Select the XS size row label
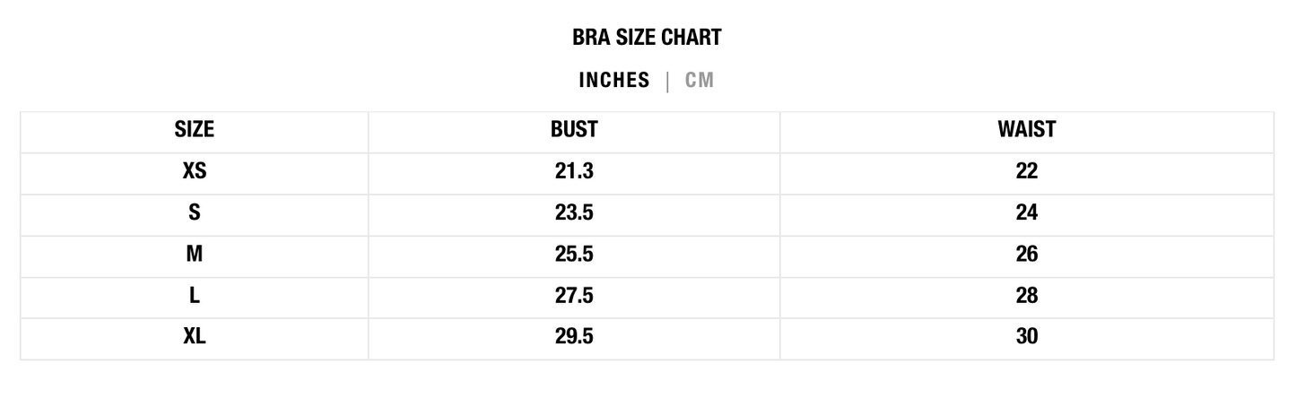 195,171
